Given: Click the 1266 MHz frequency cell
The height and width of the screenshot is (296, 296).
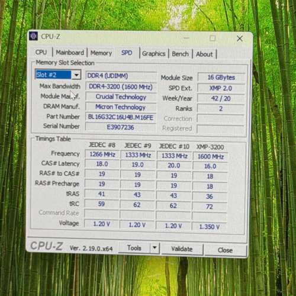Looking at the screenshot, I should [x=102, y=154].
